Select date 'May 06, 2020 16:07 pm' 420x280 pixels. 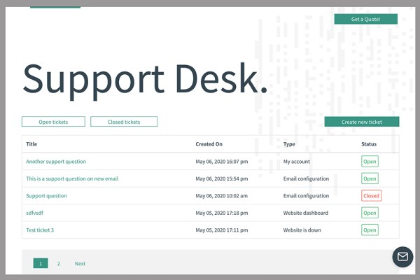tap(222, 162)
